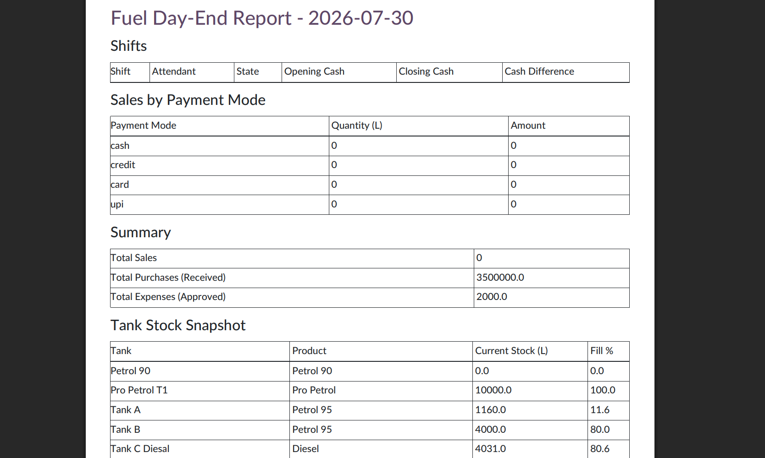Click the 'Current Stock (L)' column header
The height and width of the screenshot is (458, 765).
511,351
